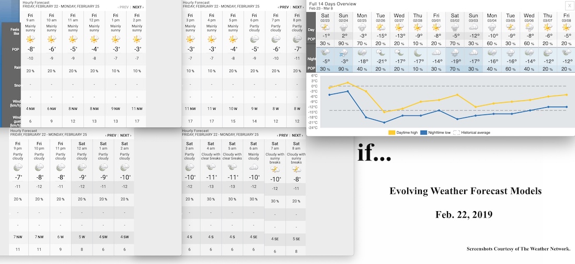Image resolution: width=575 pixels, height=264 pixels.
Task: Click the cloudy with sunny breaks icon, Sat 7 am
Action: point(275,169)
